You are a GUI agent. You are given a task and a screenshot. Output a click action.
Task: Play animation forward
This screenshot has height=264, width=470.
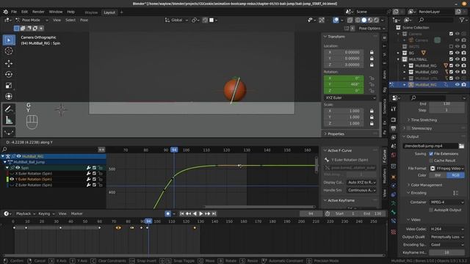click(200, 213)
